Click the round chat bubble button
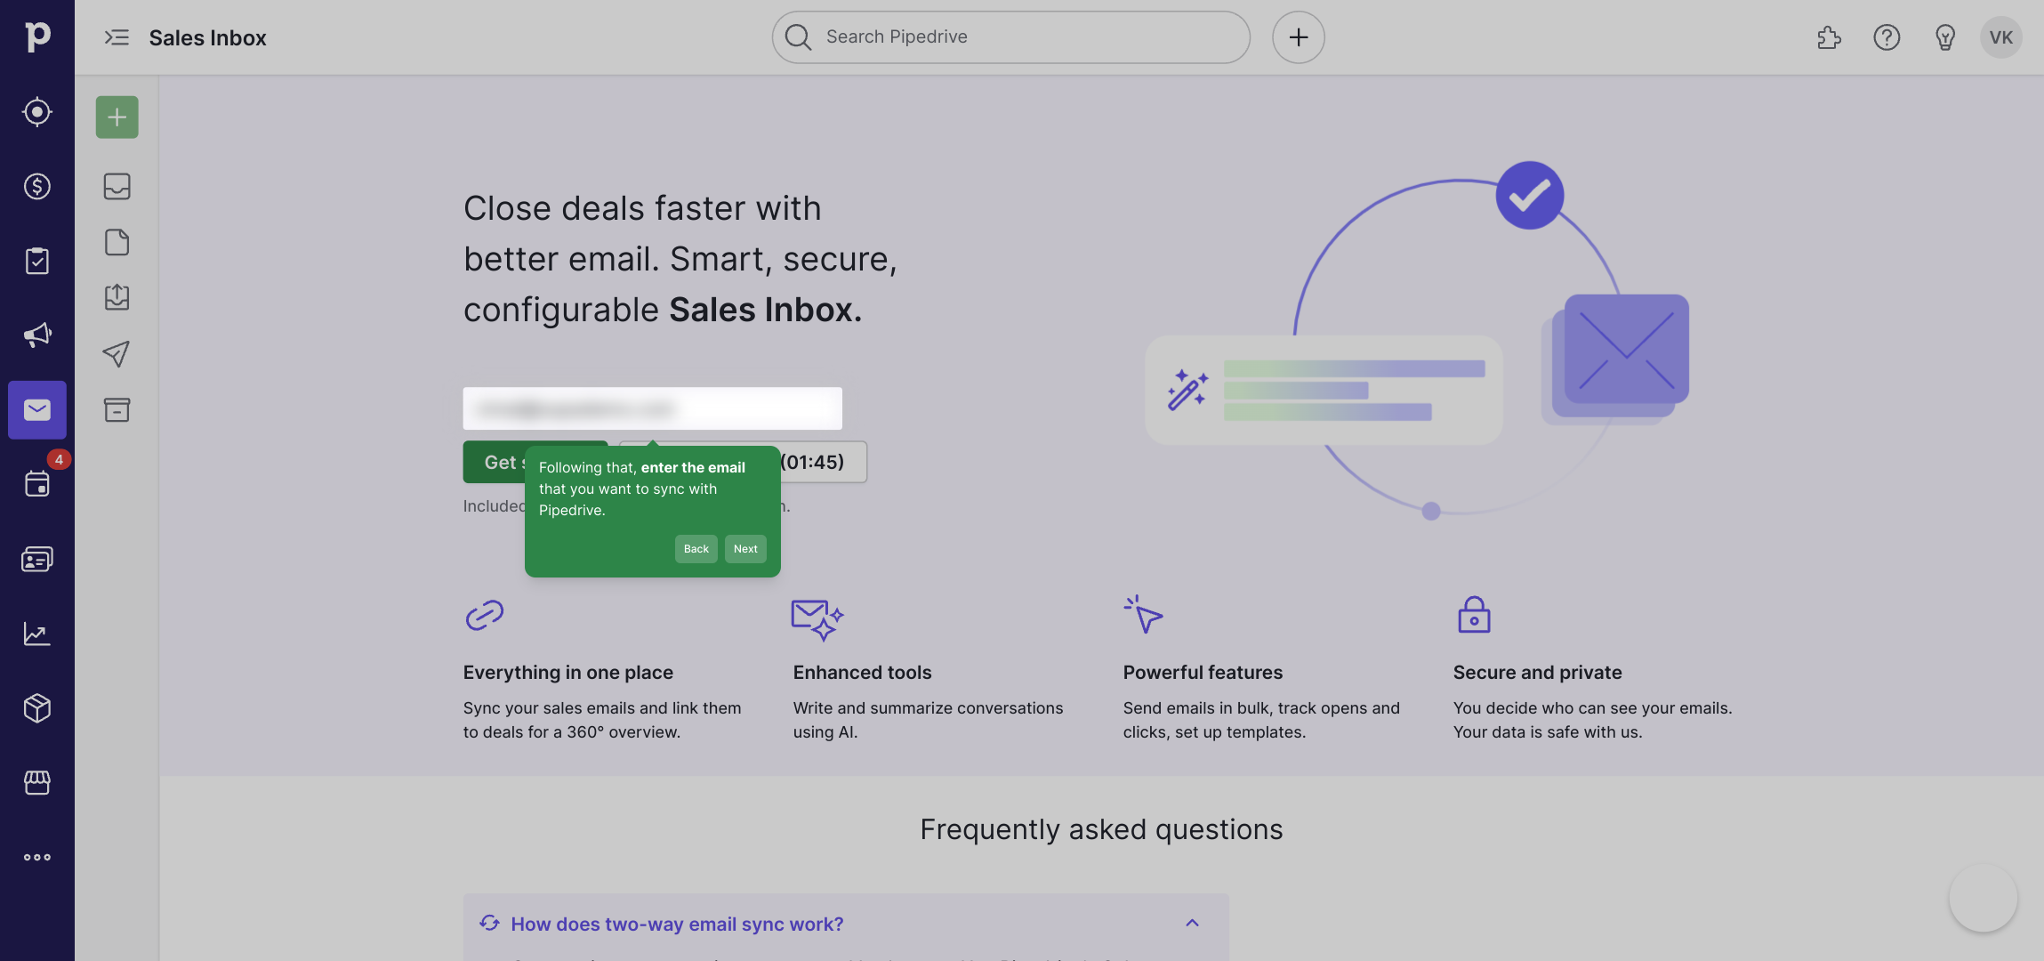This screenshot has height=961, width=2044. 1984,898
